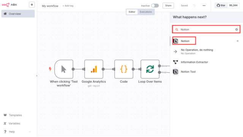Click the What happens next? heading

tap(190, 17)
